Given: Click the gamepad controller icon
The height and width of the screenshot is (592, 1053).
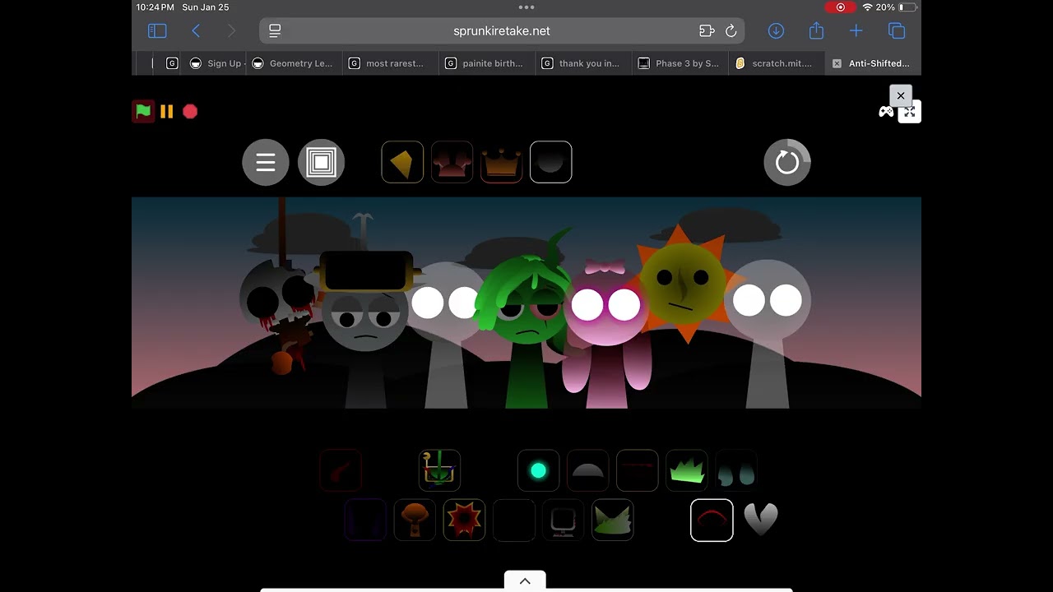Looking at the screenshot, I should pyautogui.click(x=886, y=112).
